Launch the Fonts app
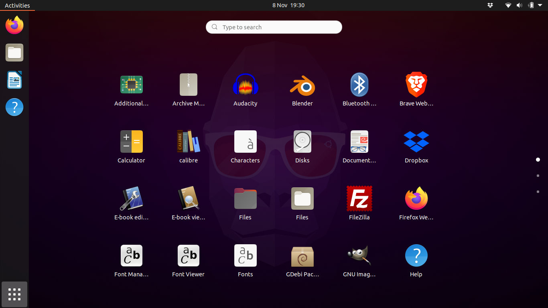Screen dimensions: 548x308 point(246,261)
